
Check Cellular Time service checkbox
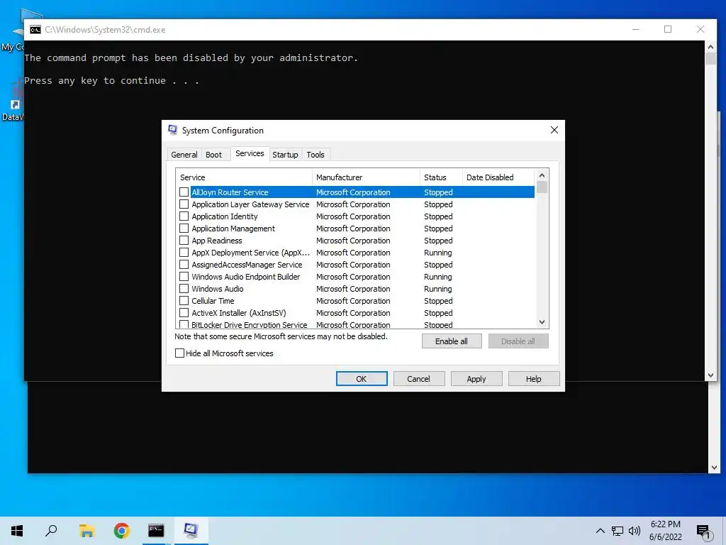click(x=184, y=300)
